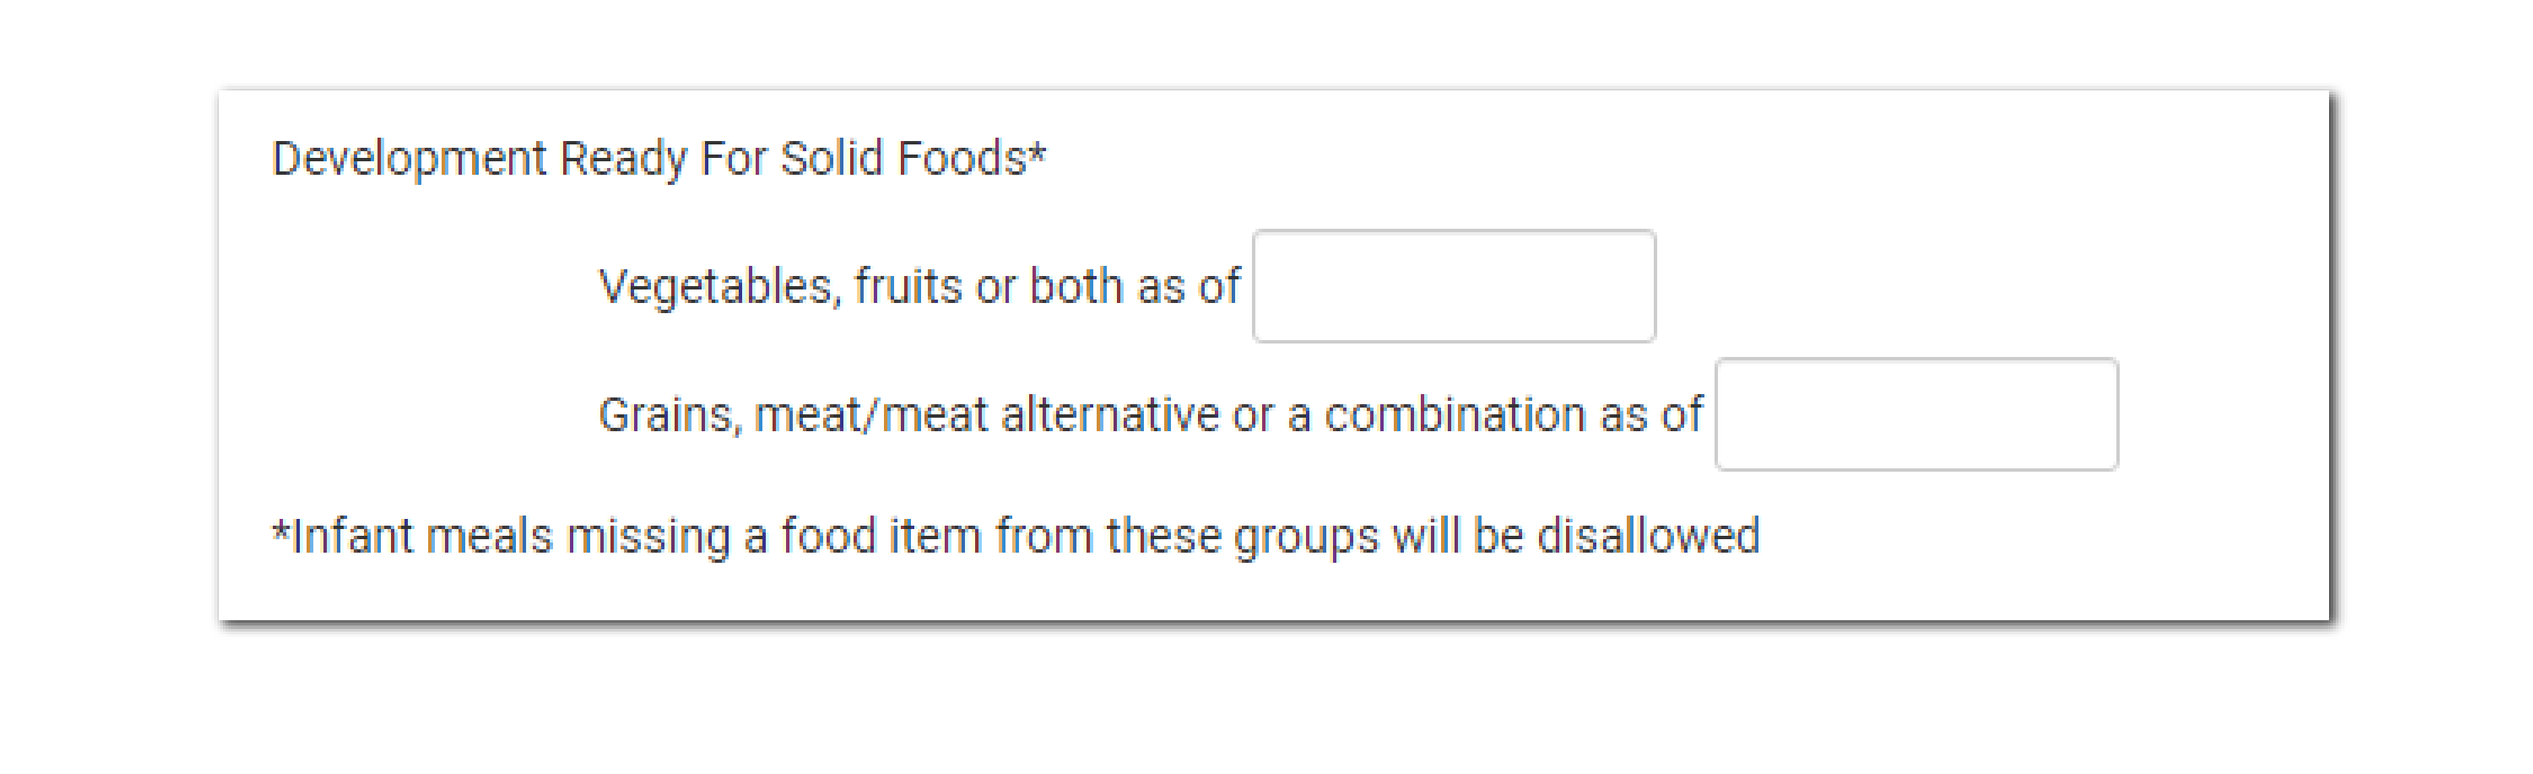Click the word 'Grains' in the second label
Image resolution: width=2533 pixels, height=774 pixels.
pos(668,414)
